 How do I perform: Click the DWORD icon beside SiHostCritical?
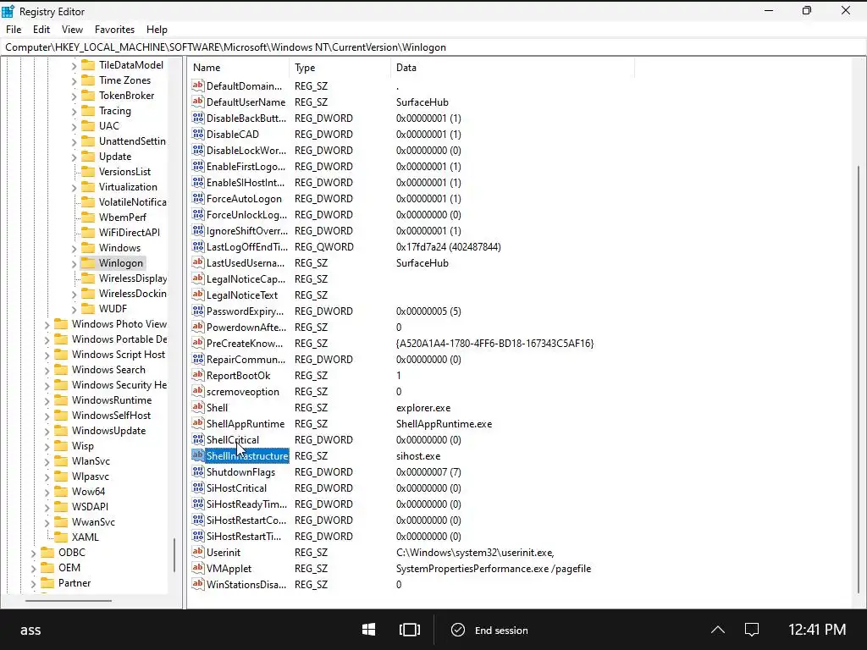(198, 487)
